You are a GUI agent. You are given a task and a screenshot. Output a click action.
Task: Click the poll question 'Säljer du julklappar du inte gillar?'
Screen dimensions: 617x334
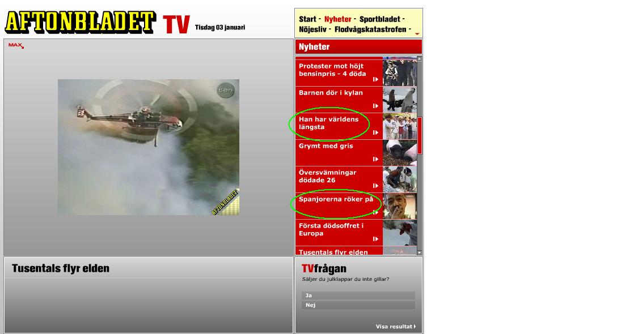345,280
